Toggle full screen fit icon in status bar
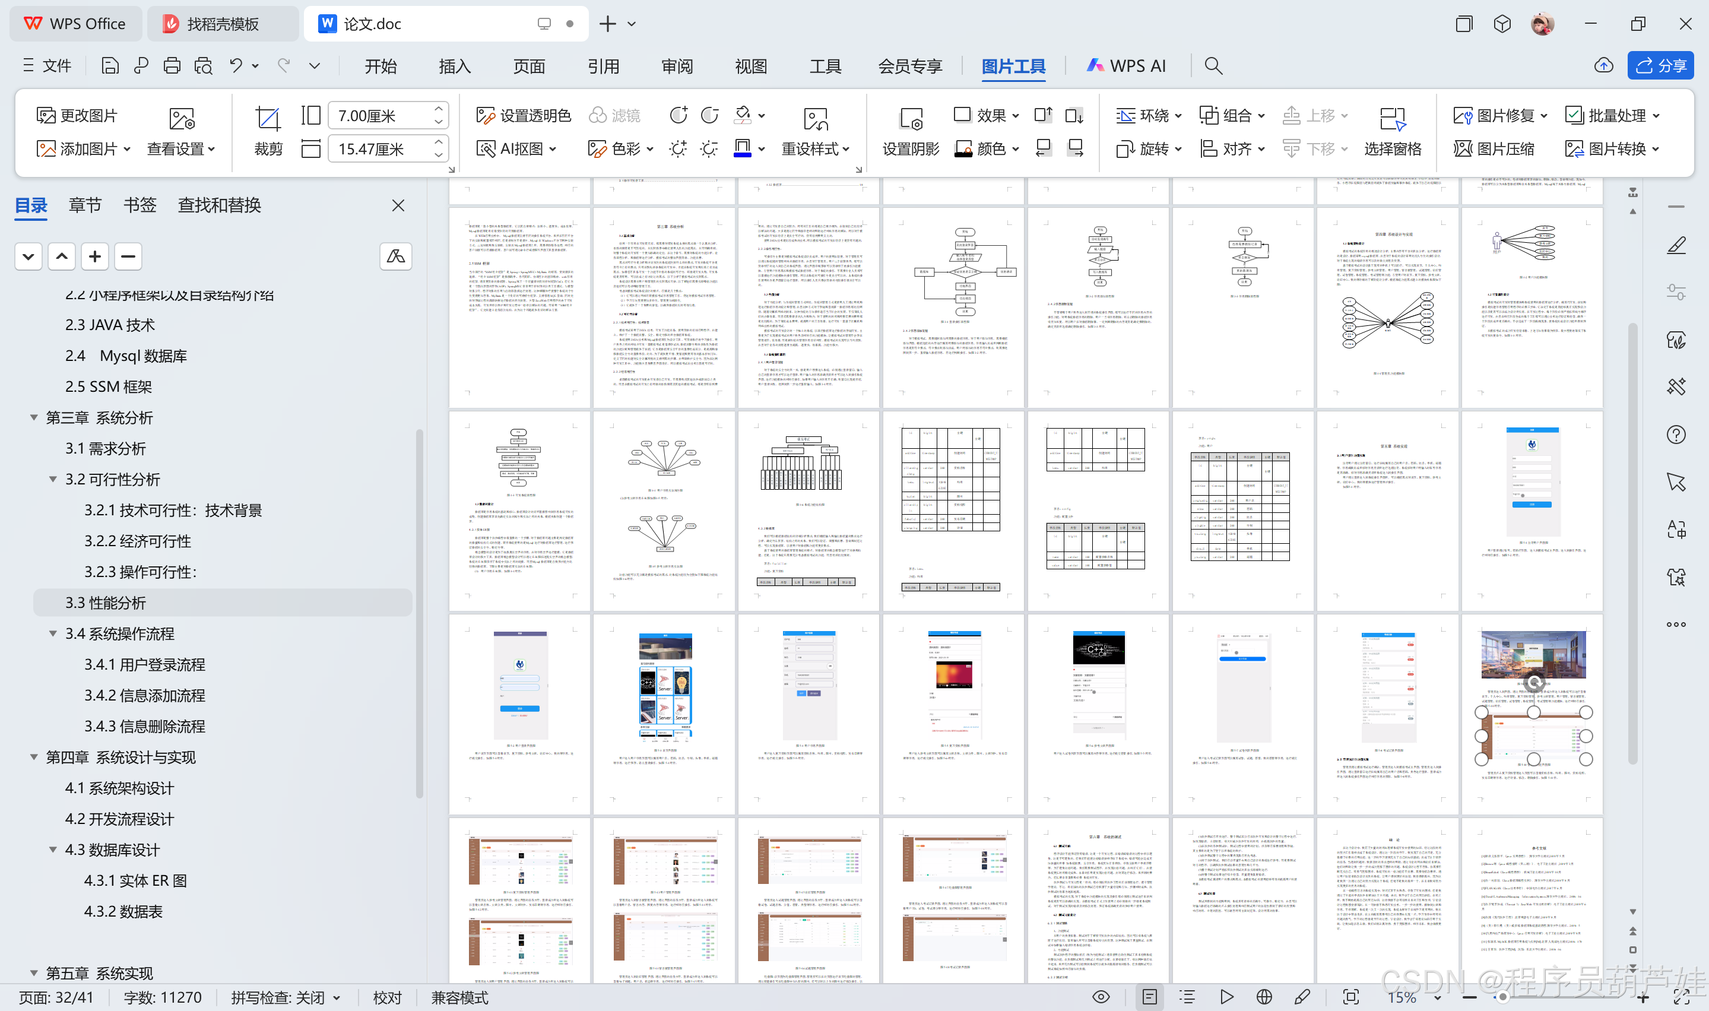Viewport: 1709px width, 1011px height. tap(1350, 997)
